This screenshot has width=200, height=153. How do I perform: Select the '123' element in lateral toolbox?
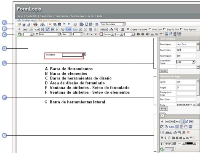coord(172,121)
